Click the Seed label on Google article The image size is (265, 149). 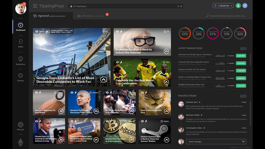click(x=41, y=31)
